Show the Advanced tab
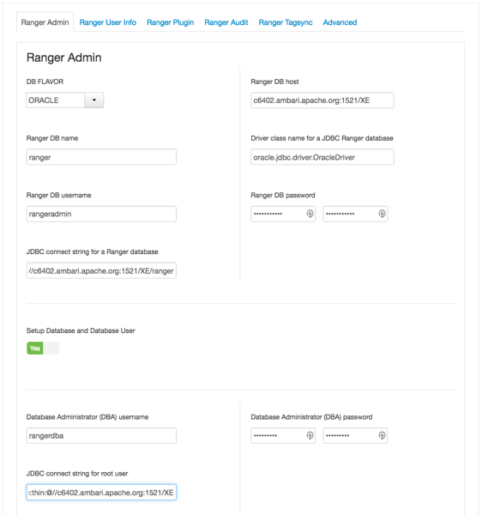This screenshot has width=482, height=515. [340, 22]
